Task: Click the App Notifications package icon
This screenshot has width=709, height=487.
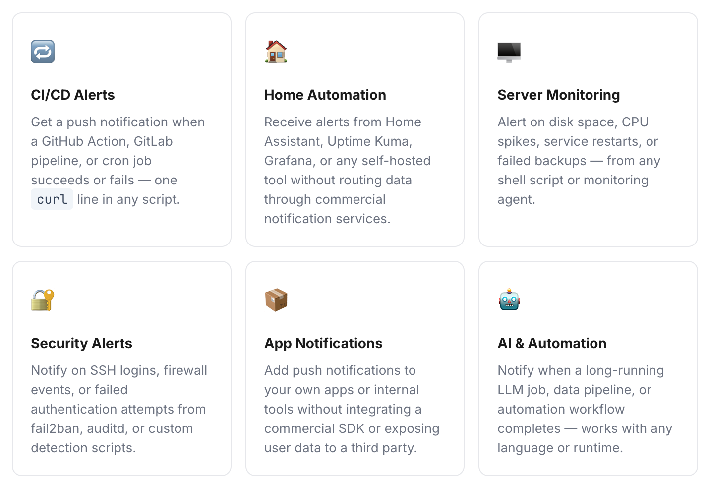Action: click(x=276, y=300)
